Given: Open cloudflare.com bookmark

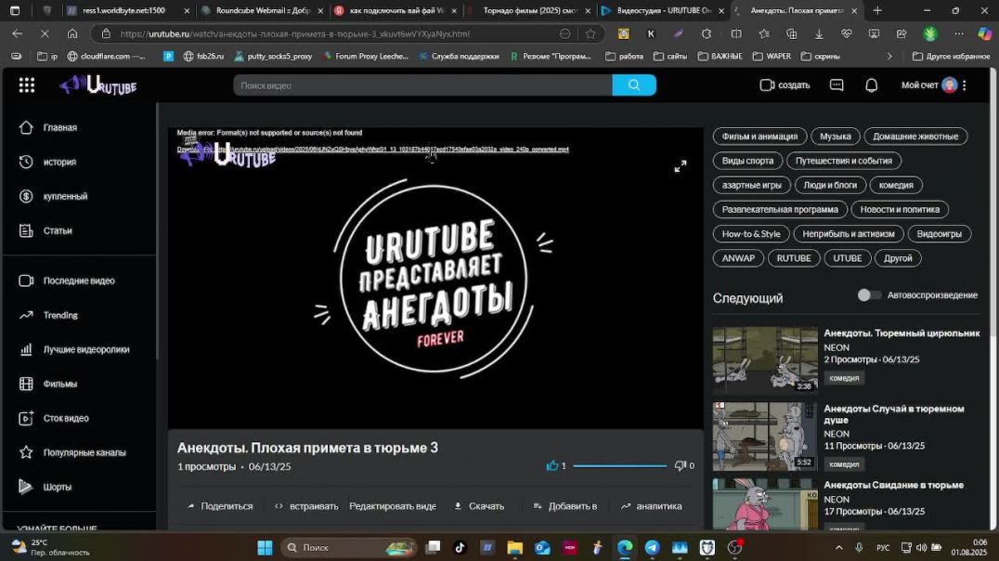Looking at the screenshot, I should click(x=107, y=56).
